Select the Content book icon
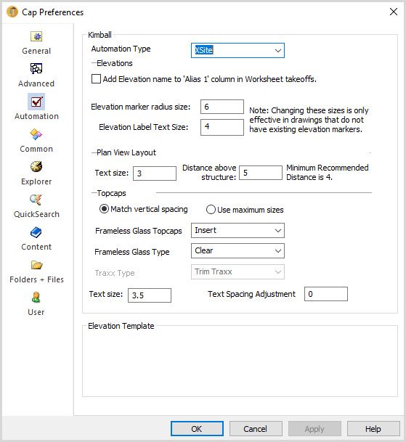The image size is (406, 442). [36, 232]
